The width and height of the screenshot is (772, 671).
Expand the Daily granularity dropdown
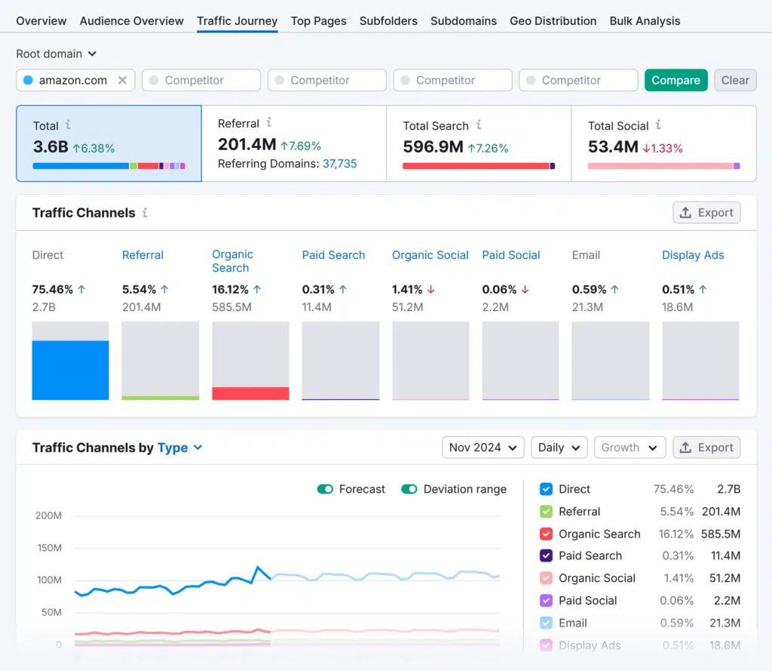[x=559, y=448]
